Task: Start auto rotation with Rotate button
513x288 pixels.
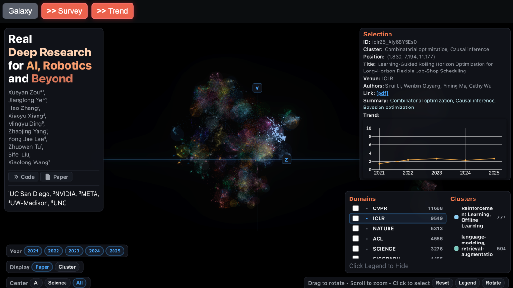Action: [493, 283]
